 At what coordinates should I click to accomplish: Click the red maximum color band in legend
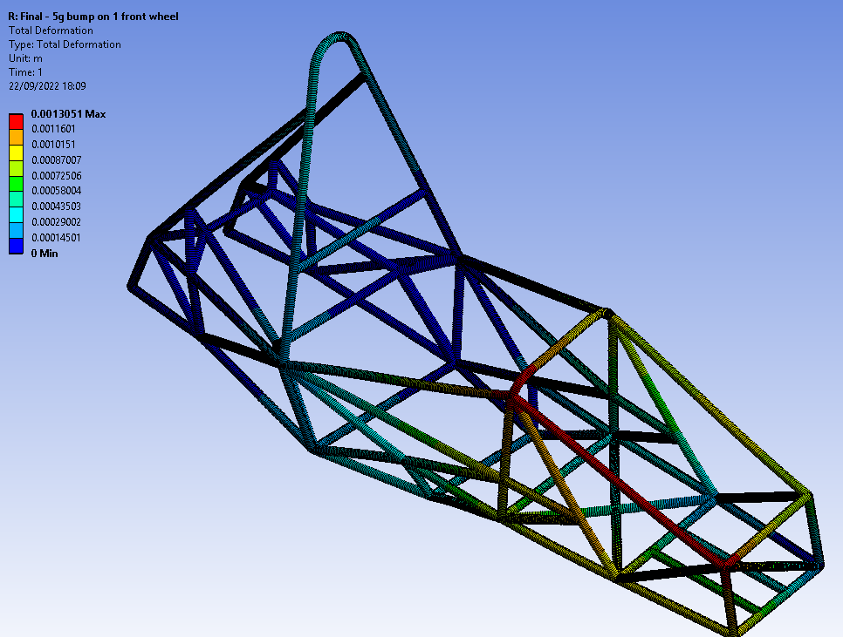[x=16, y=121]
